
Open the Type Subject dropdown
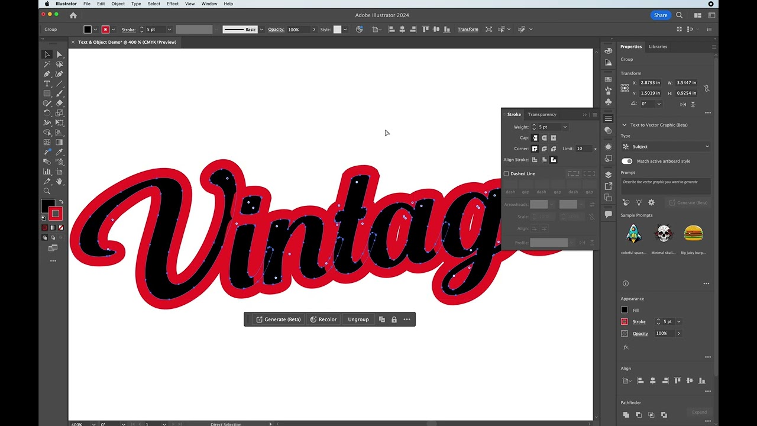(666, 147)
